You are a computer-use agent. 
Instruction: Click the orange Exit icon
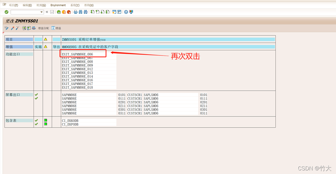tap(64, 12)
